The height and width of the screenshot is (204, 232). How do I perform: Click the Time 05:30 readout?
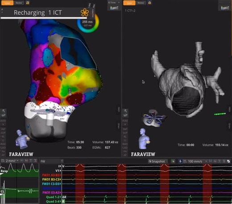(76, 142)
